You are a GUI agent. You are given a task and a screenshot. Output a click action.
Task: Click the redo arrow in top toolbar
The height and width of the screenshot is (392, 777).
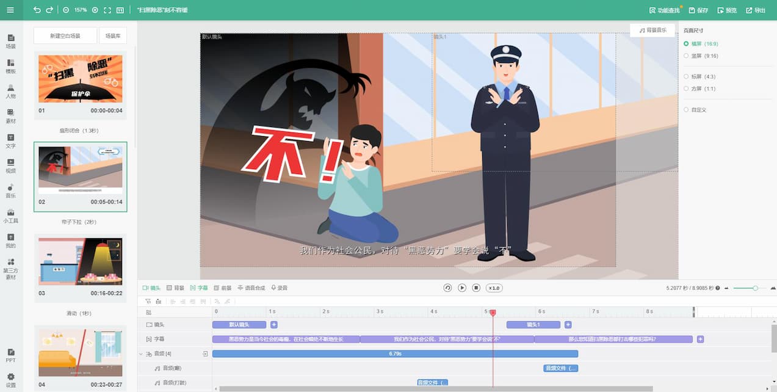pos(49,10)
